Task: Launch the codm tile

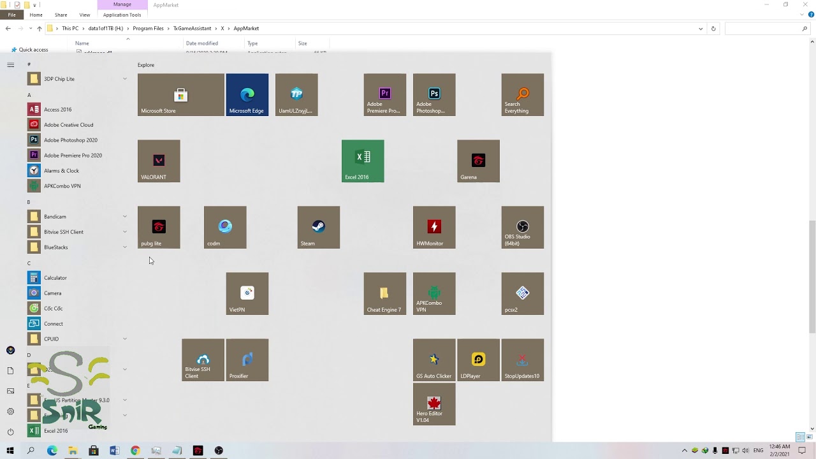Action: coord(225,228)
